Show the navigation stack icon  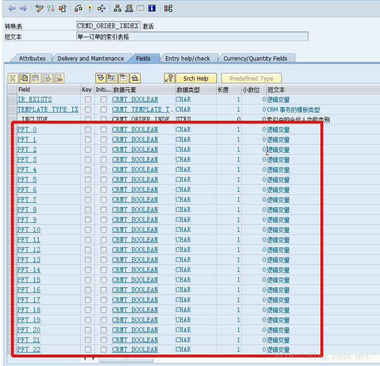[129, 9]
